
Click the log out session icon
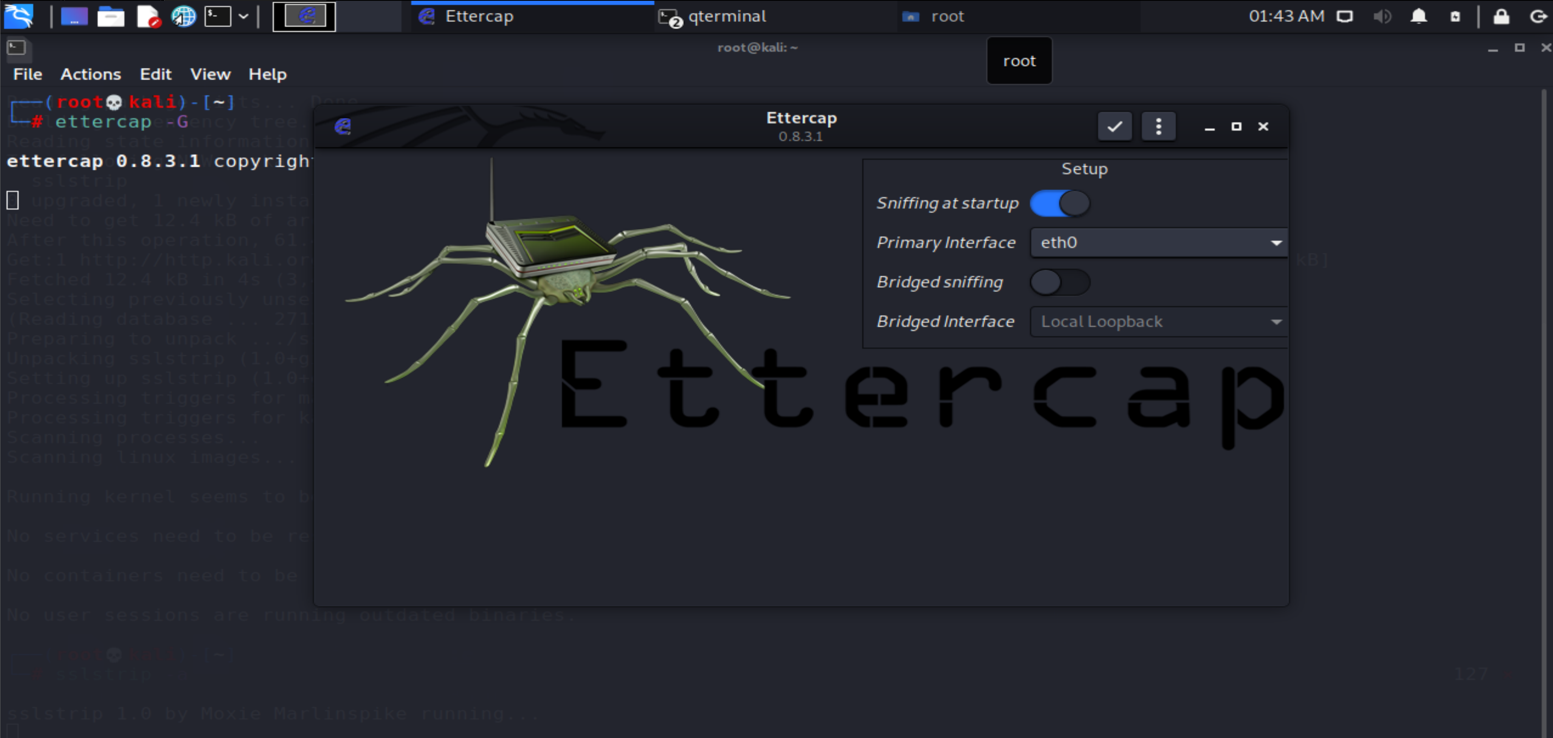(1538, 16)
